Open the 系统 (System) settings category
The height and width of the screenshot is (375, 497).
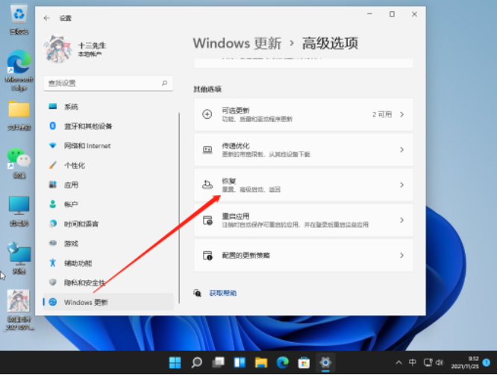pyautogui.click(x=71, y=107)
